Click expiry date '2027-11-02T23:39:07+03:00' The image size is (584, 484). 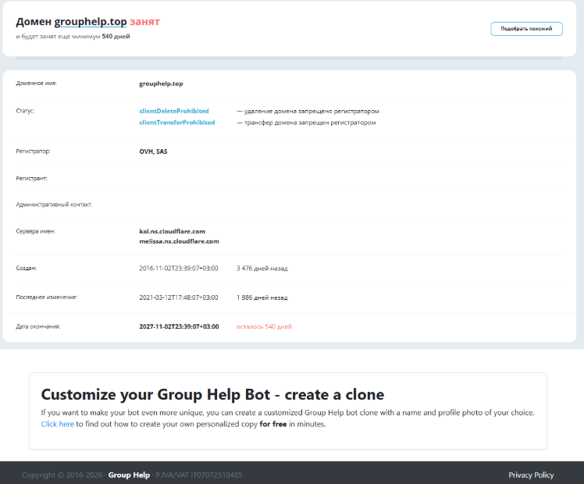click(x=179, y=326)
